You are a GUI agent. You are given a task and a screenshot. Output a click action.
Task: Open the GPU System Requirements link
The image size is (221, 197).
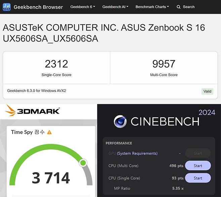[x=137, y=153]
